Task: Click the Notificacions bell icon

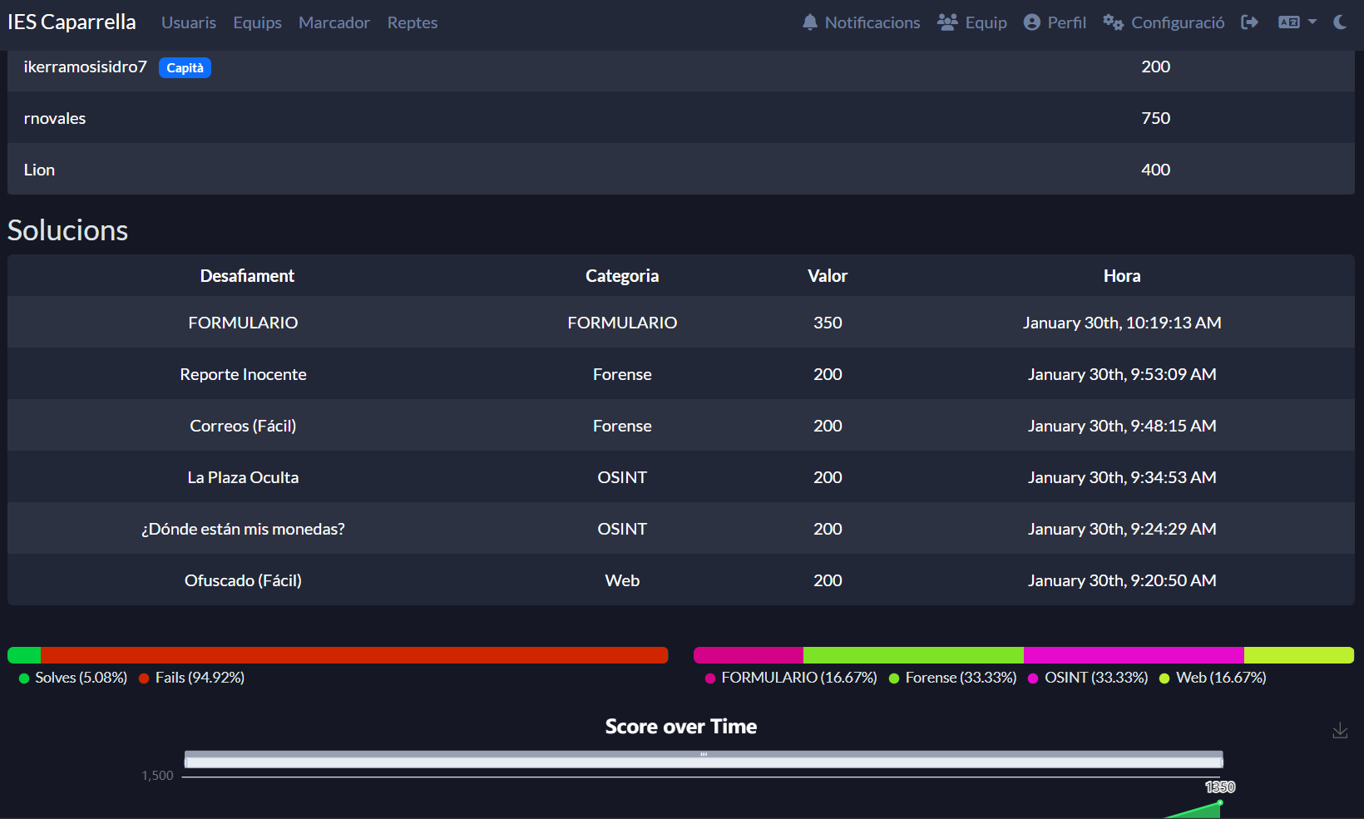Action: pyautogui.click(x=809, y=22)
